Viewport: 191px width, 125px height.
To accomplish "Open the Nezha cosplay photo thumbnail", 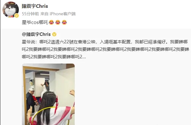I will (48, 94).
